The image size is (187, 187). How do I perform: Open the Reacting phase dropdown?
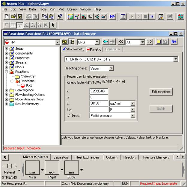(x=111, y=69)
